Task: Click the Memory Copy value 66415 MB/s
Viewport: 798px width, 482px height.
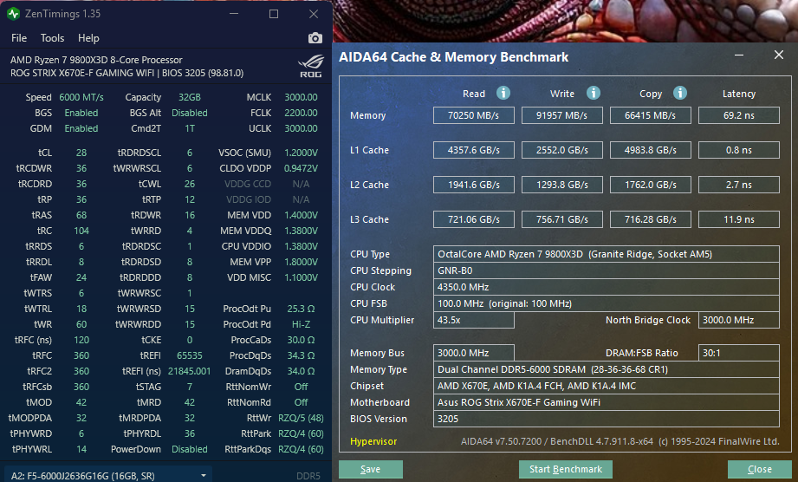Action: 651,115
